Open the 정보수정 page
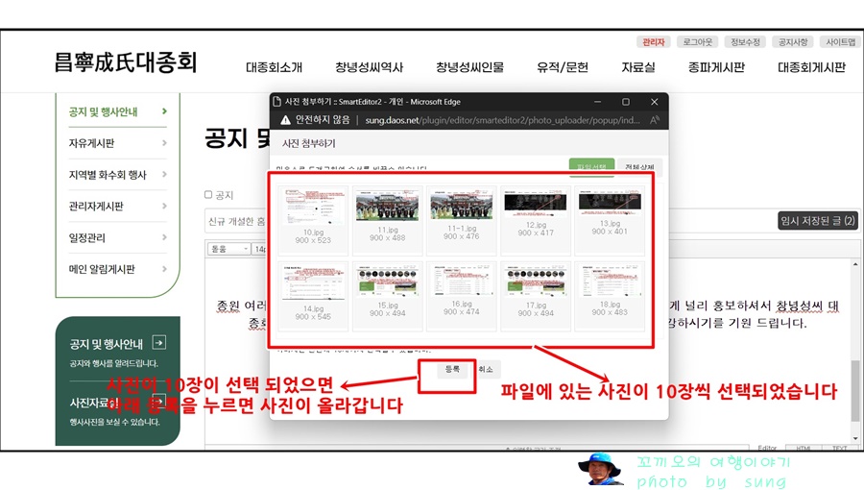The image size is (864, 490). [745, 42]
